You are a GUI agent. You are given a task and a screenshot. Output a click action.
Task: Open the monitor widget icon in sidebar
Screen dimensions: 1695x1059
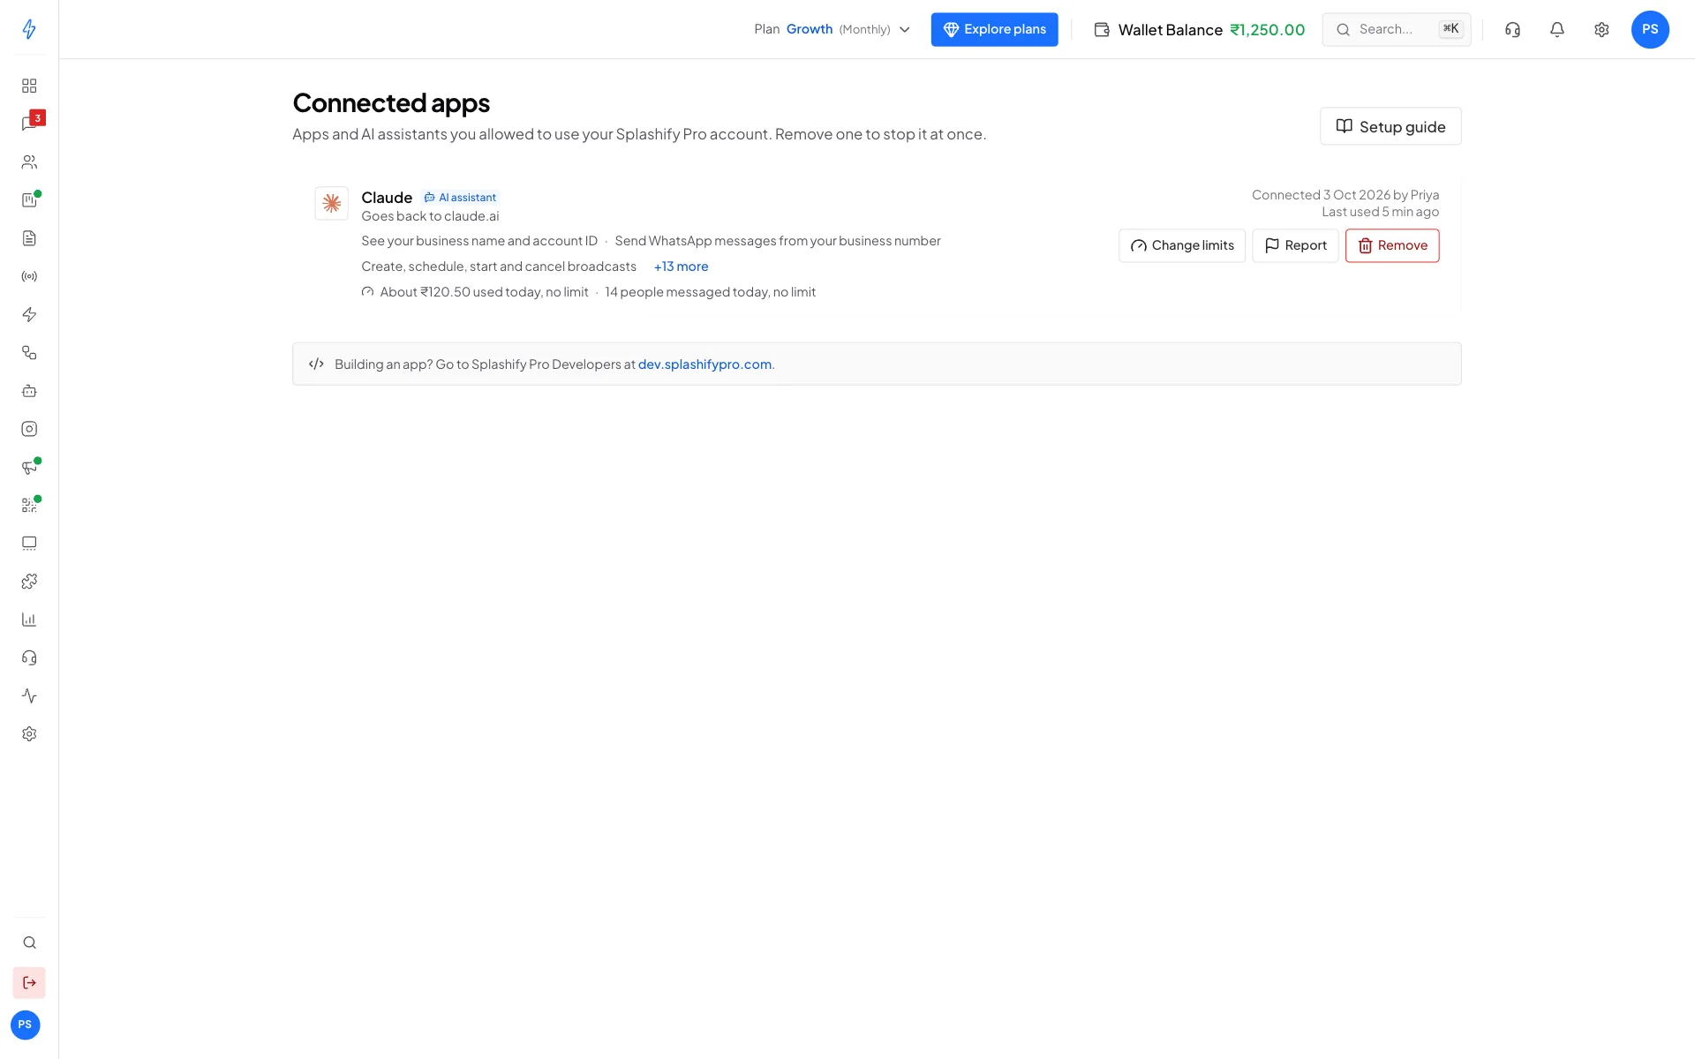29,544
